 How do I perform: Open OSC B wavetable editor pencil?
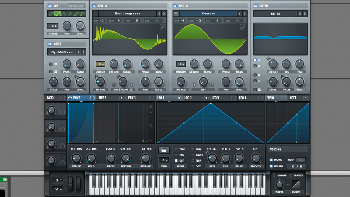click(243, 27)
